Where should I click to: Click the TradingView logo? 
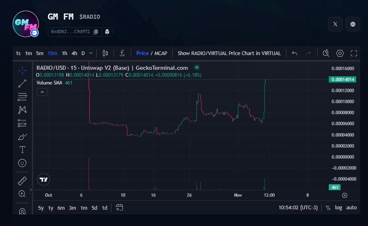[x=44, y=179]
